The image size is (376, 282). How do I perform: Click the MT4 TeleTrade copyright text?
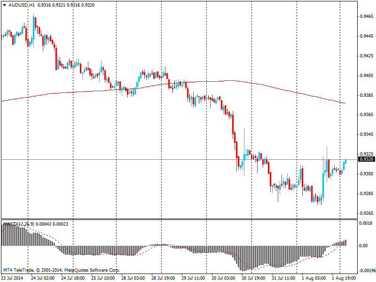coord(62,270)
